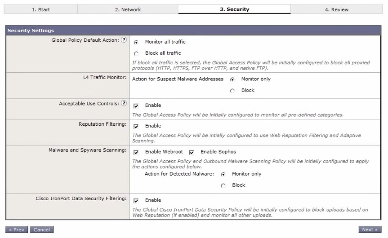
Task: Set L4 Traffic Monitor action to Block
Action: coord(232,91)
